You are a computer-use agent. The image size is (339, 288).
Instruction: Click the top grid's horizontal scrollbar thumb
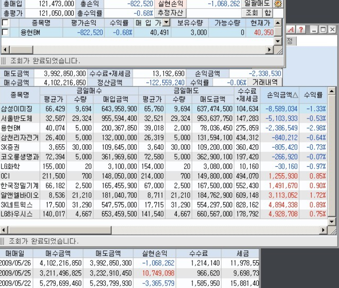pyautogui.click(x=21, y=50)
